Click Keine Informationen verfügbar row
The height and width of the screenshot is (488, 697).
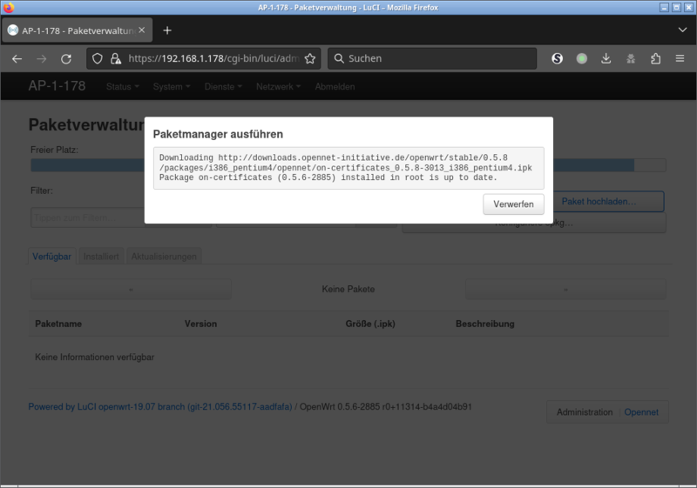coord(348,358)
